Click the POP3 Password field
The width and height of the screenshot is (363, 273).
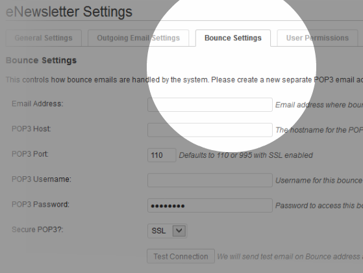point(210,205)
